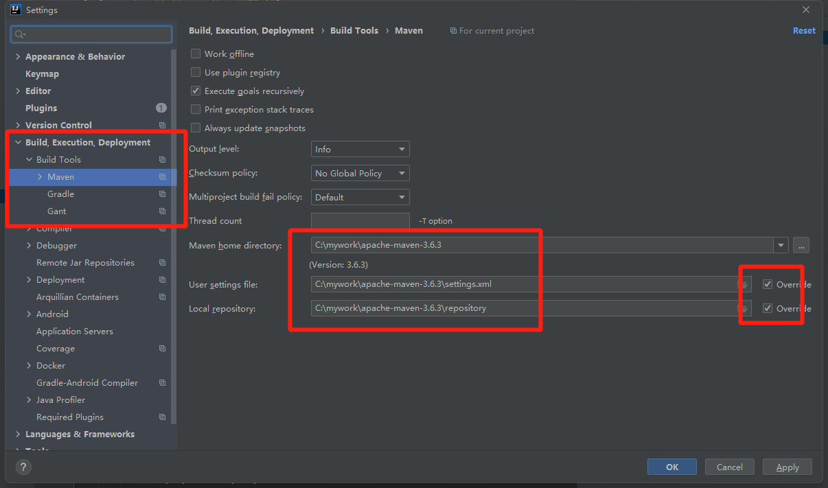Click the Local repository path field

531,308
